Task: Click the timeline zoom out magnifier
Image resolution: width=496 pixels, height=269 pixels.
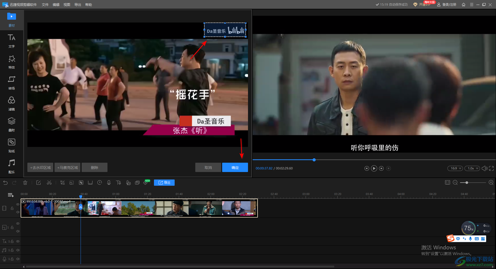Action: pos(455,183)
